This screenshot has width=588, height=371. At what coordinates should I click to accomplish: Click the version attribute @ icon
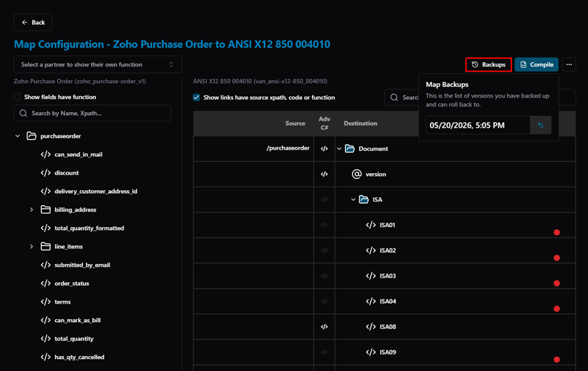point(356,174)
